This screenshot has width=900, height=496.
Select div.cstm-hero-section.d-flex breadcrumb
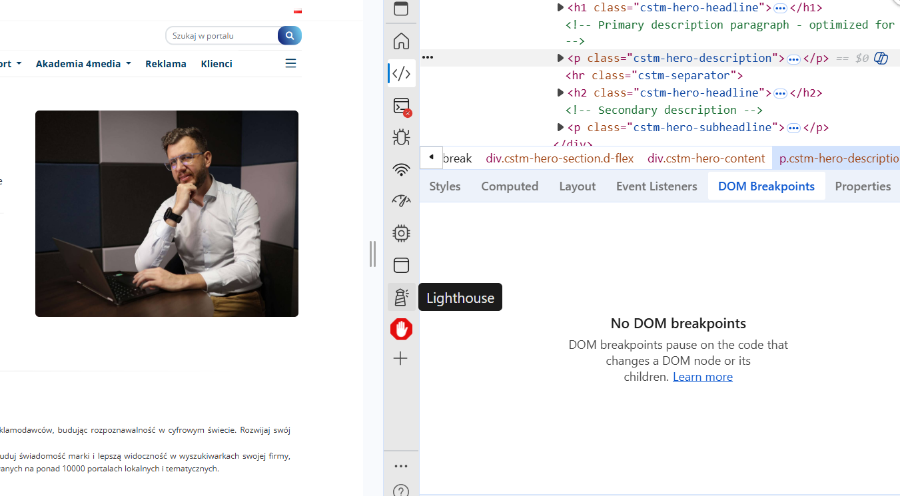point(560,158)
